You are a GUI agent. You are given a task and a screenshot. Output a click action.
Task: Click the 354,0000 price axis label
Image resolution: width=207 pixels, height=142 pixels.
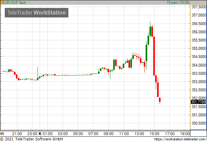[x=199, y=65]
